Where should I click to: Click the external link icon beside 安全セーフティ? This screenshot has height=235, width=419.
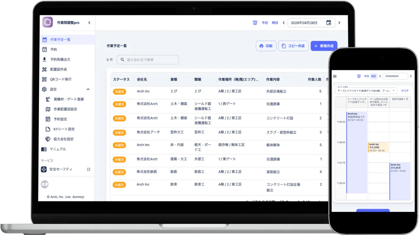click(88, 169)
